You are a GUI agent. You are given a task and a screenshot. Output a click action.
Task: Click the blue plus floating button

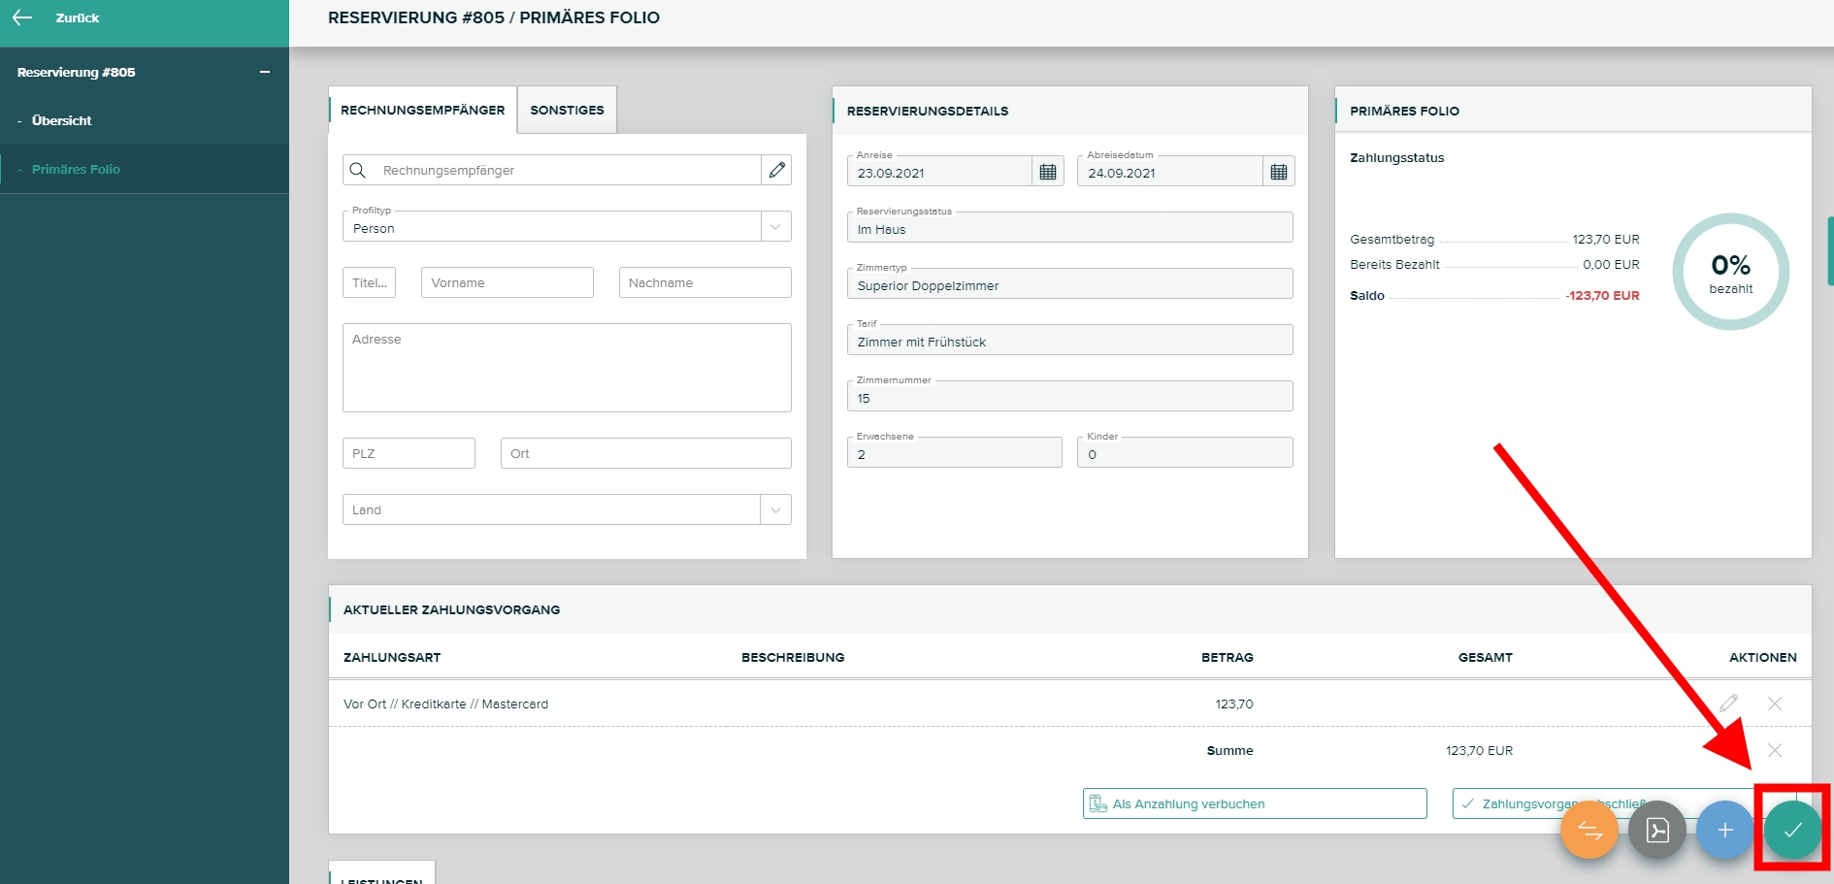click(1724, 831)
